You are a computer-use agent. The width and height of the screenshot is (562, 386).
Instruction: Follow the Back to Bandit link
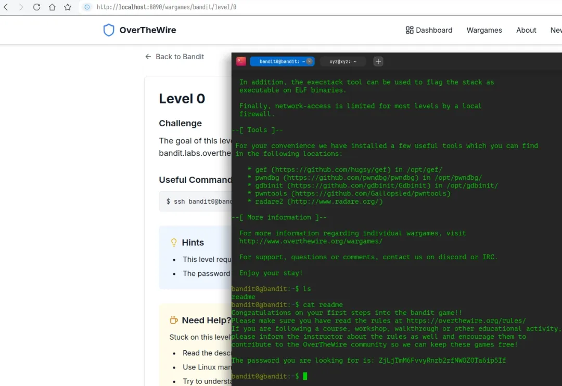tap(174, 57)
